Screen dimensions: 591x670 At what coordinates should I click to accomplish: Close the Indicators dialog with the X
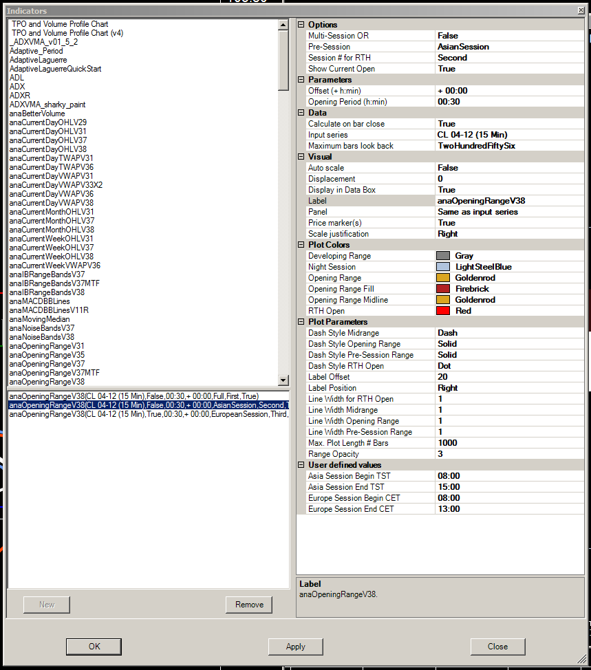581,11
